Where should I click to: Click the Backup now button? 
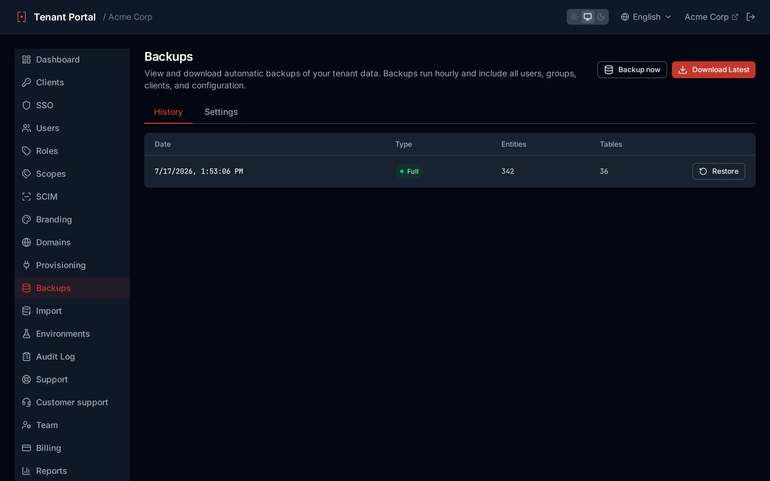(632, 70)
